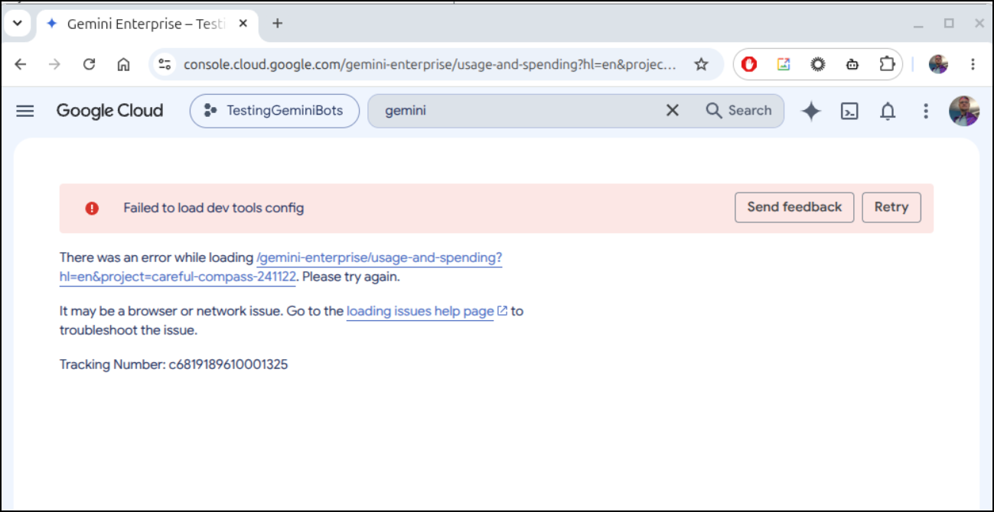The image size is (994, 512).
Task: Expand the TestingGeminiBots project picker
Action: (275, 111)
